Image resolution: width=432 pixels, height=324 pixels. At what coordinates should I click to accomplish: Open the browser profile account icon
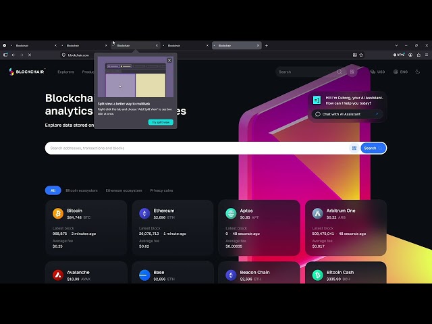coord(410,55)
